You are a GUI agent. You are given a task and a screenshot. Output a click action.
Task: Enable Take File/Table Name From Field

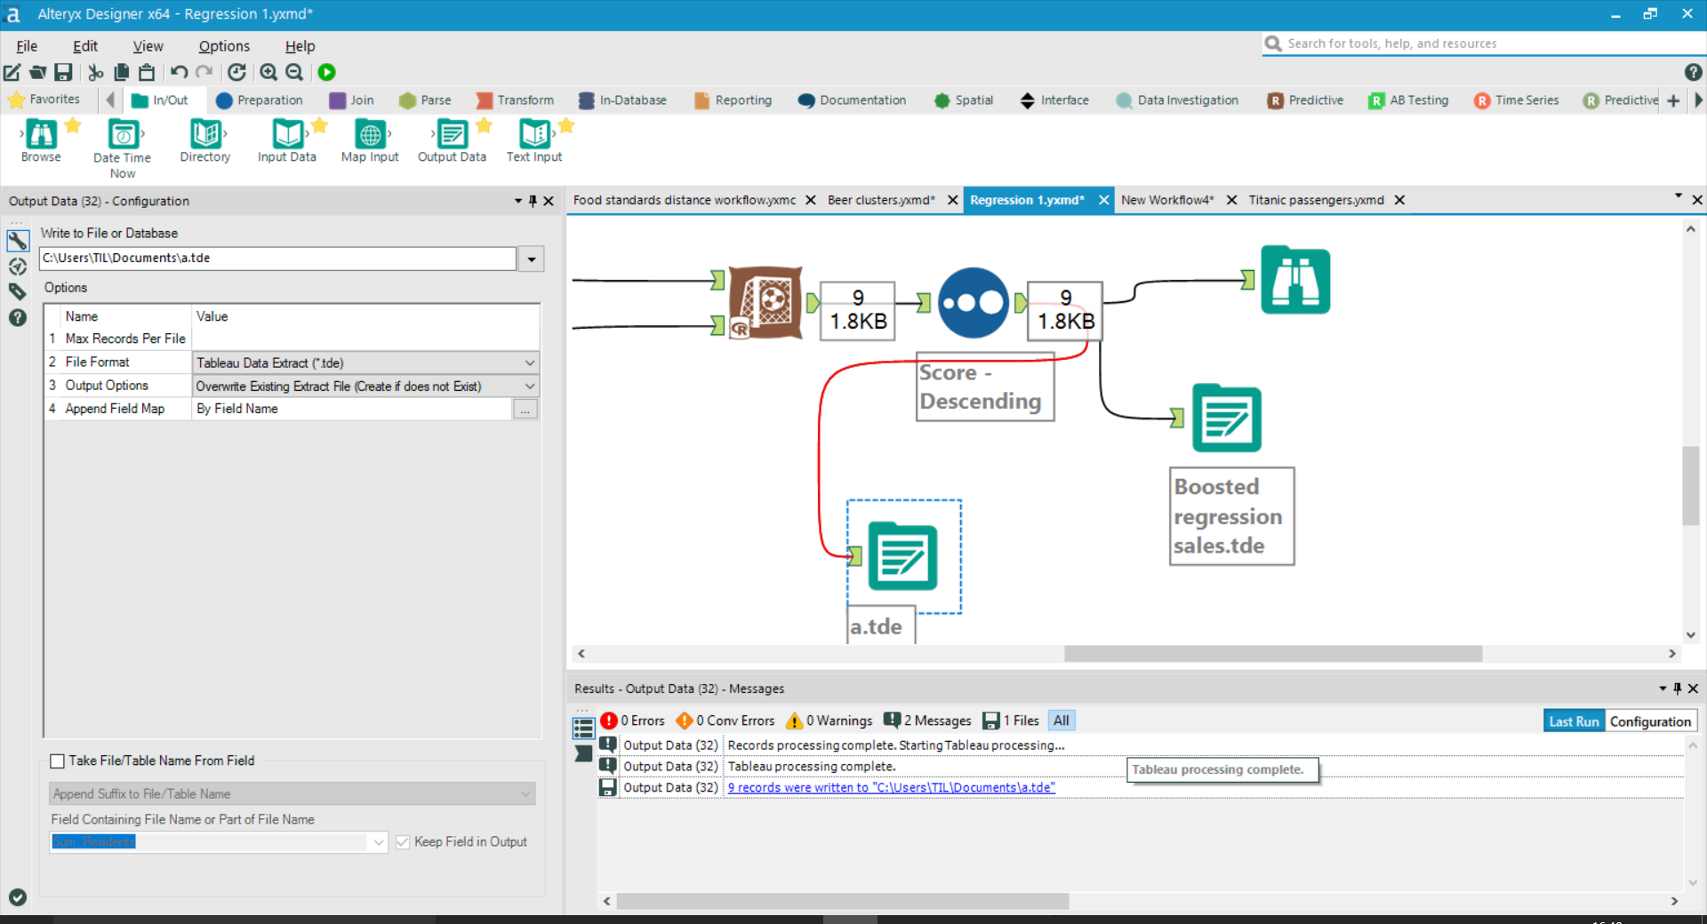tap(58, 761)
